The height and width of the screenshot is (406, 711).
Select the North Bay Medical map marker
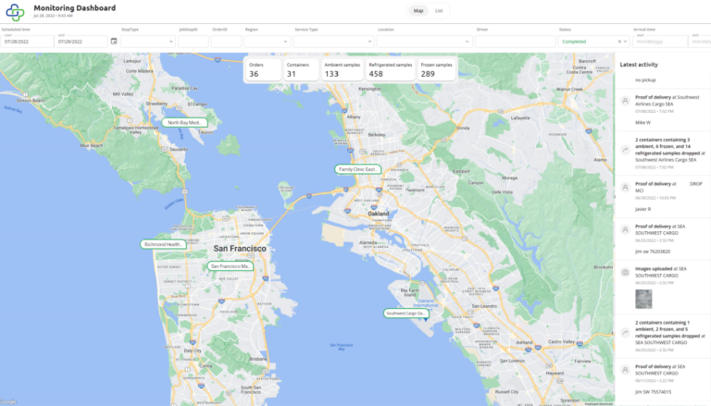pos(184,122)
